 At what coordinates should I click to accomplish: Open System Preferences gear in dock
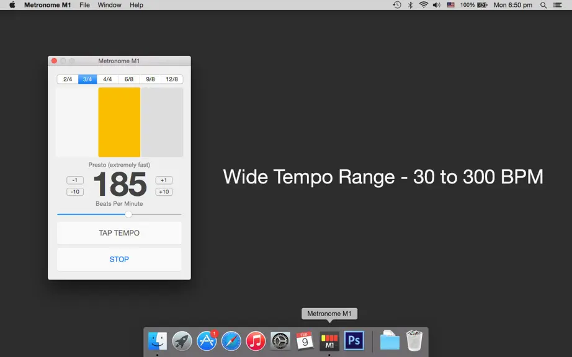(280, 341)
